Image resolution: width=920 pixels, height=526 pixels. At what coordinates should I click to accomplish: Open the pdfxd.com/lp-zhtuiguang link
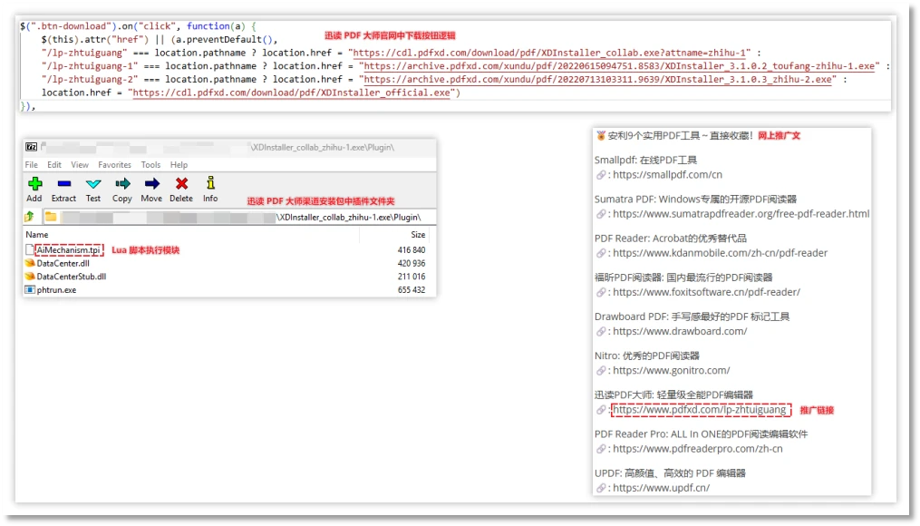[x=700, y=410]
